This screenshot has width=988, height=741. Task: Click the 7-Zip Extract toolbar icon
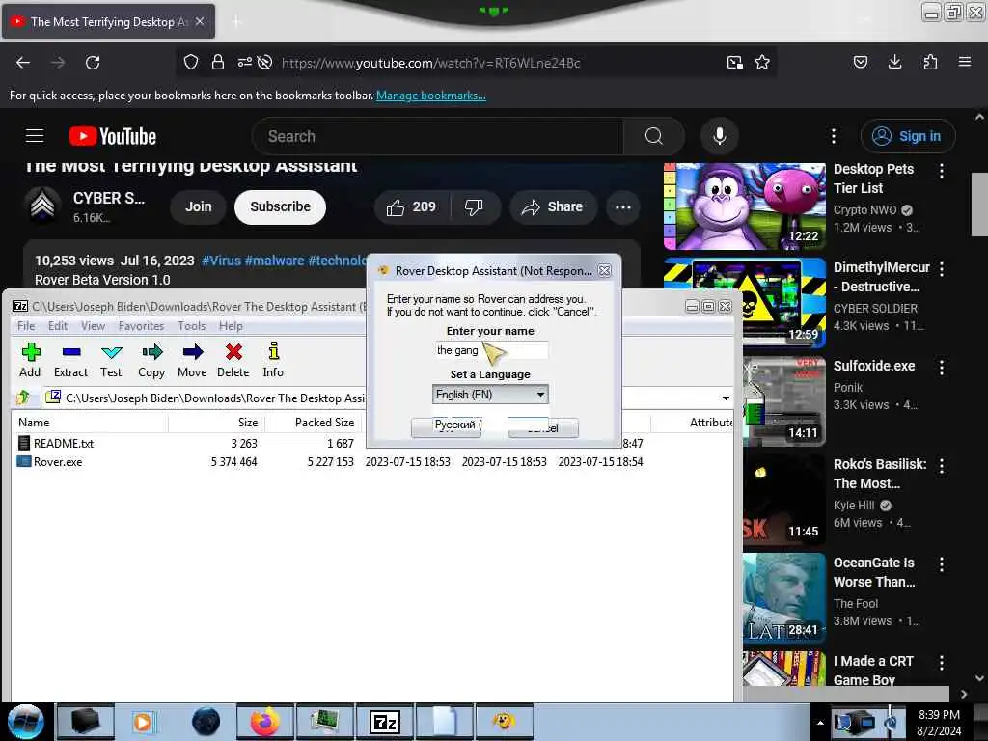pyautogui.click(x=70, y=360)
